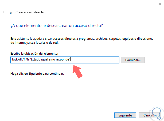
Task: Click the empty title bar area
Action: 80,4
